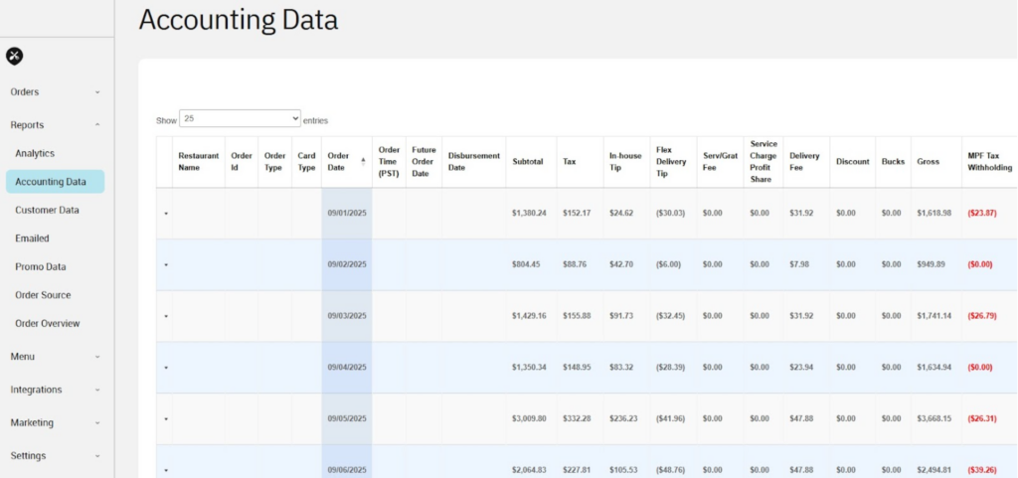Open the Order Source report

[43, 295]
